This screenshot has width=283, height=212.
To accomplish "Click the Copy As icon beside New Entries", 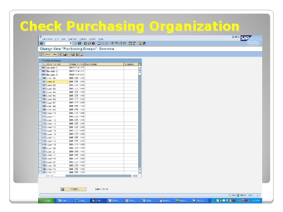I will coord(61,54).
